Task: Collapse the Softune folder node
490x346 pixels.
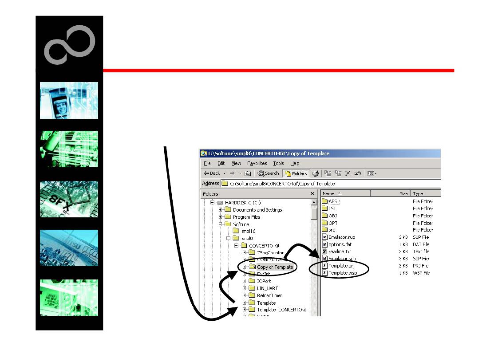Action: pyautogui.click(x=220, y=224)
